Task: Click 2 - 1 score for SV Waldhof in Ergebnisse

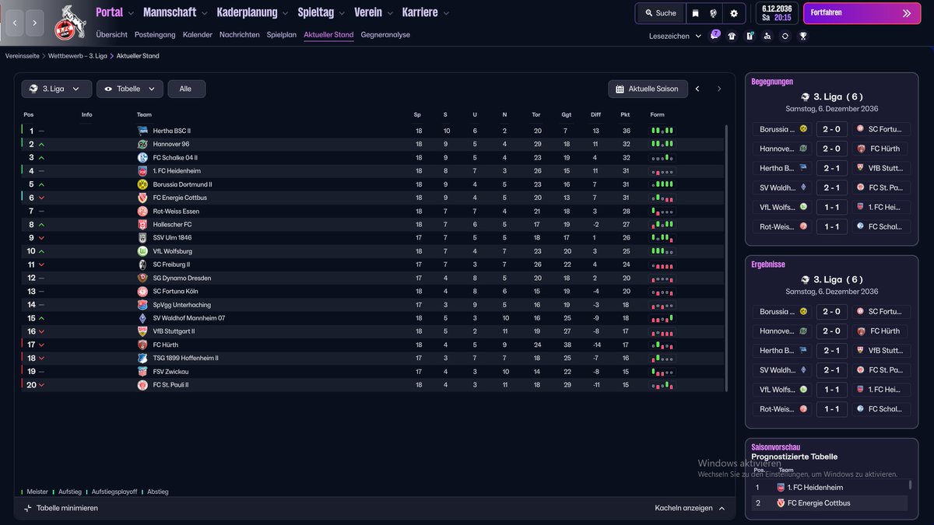Action: [831, 370]
